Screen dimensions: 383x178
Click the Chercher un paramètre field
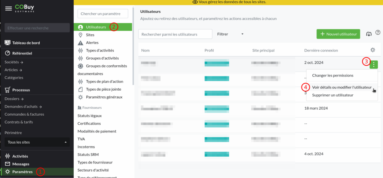103,14
